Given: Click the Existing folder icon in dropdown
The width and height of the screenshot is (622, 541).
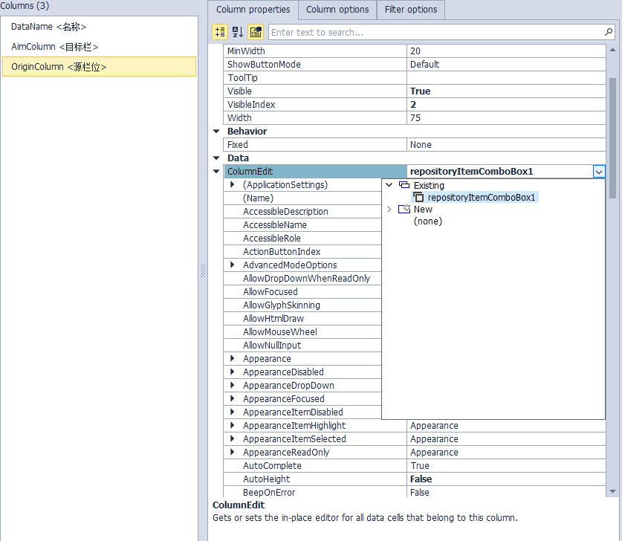Looking at the screenshot, I should click(x=404, y=185).
